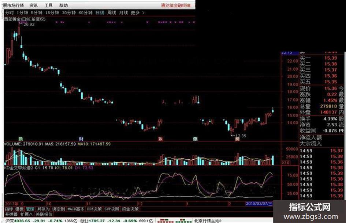Select the 月线 monthly chart tab

123,13
